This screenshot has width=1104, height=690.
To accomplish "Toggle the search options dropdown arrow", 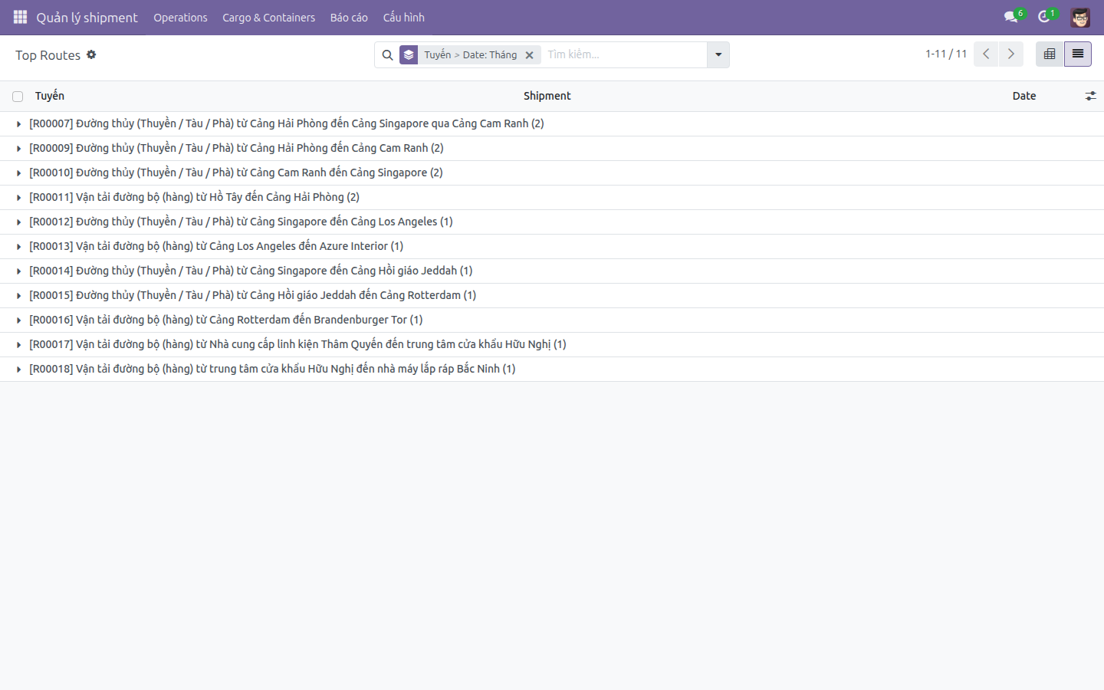I will pyautogui.click(x=718, y=54).
